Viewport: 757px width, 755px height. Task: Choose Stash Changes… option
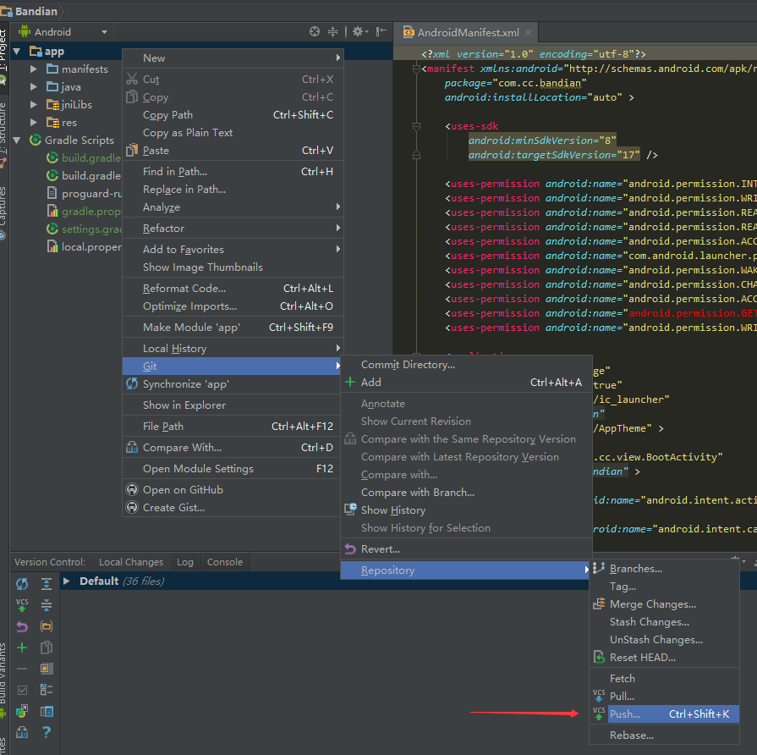(x=665, y=621)
